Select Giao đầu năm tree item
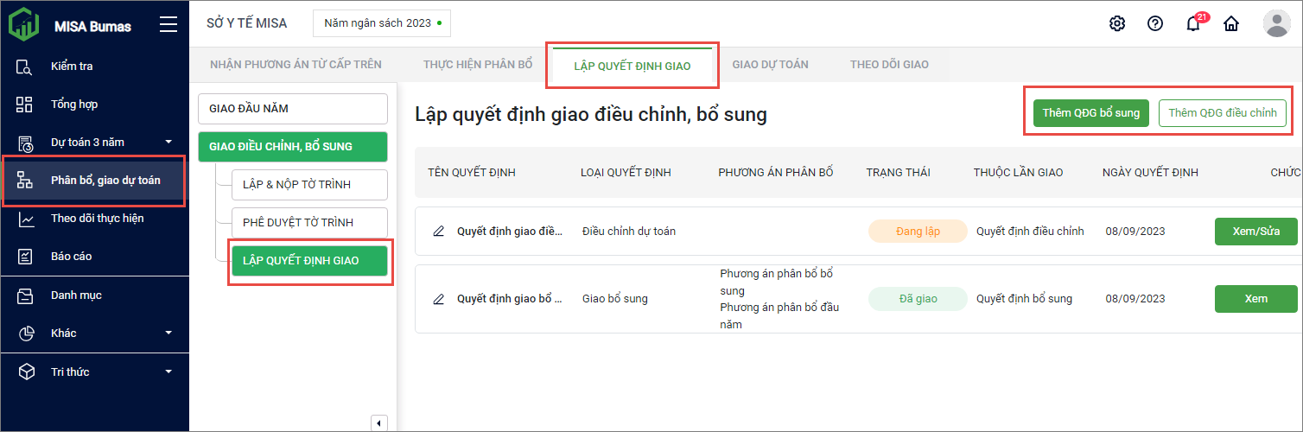The width and height of the screenshot is (1303, 432). click(292, 109)
